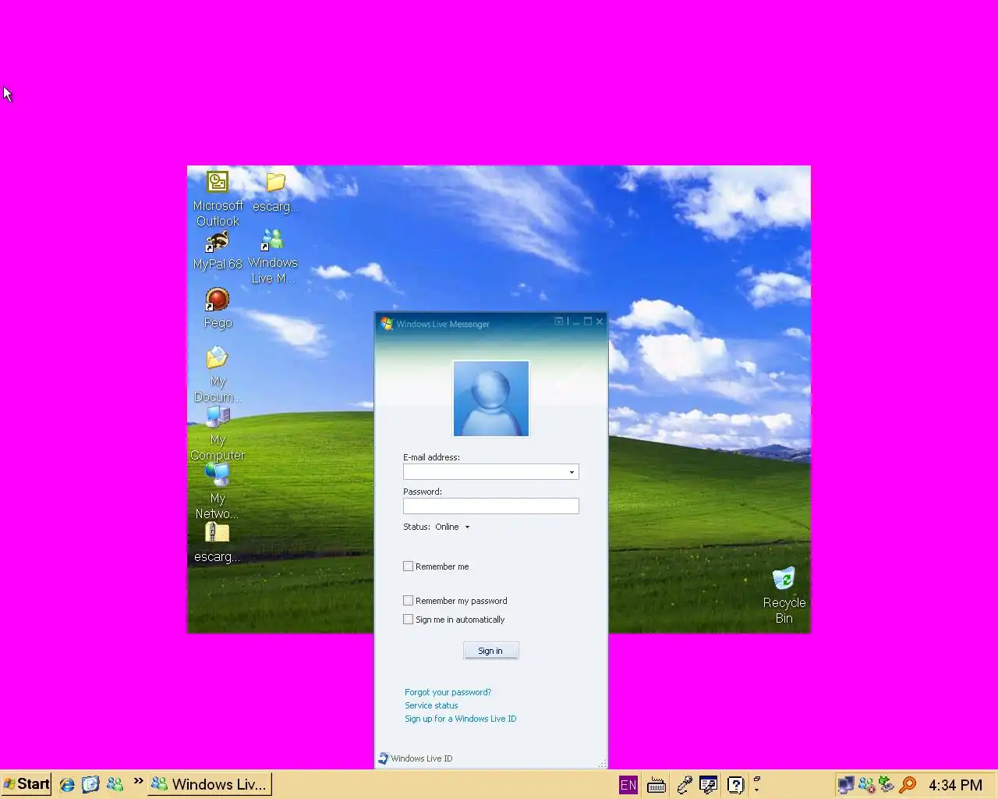Image resolution: width=998 pixels, height=799 pixels.
Task: Click the Messenger status tray icon
Action: pyautogui.click(x=866, y=785)
